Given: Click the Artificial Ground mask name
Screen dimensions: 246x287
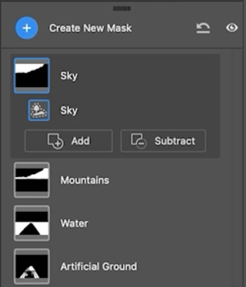Looking at the screenshot, I should tap(98, 266).
